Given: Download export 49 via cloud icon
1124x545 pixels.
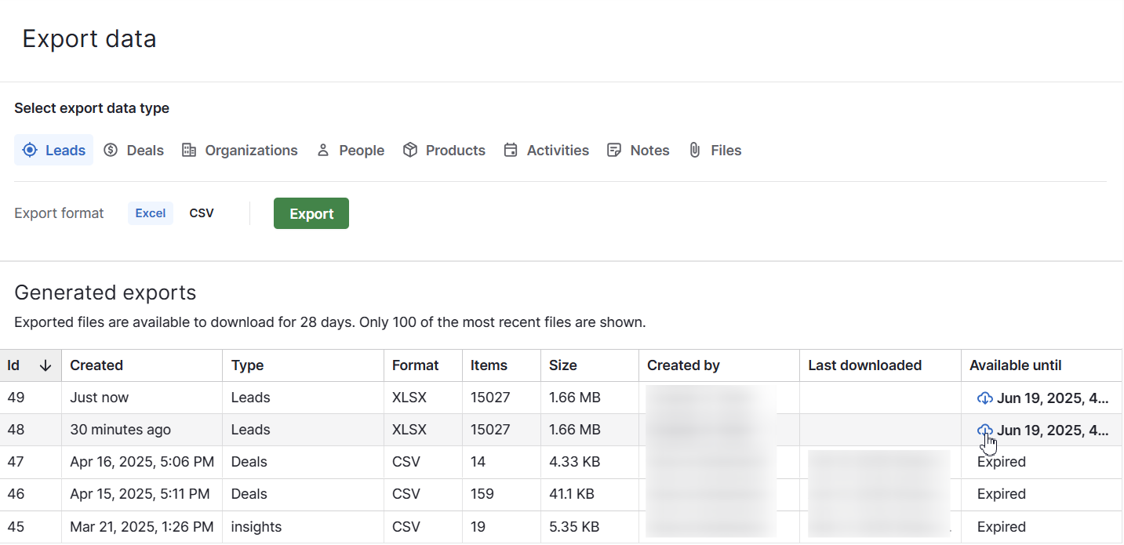Looking at the screenshot, I should [x=985, y=398].
